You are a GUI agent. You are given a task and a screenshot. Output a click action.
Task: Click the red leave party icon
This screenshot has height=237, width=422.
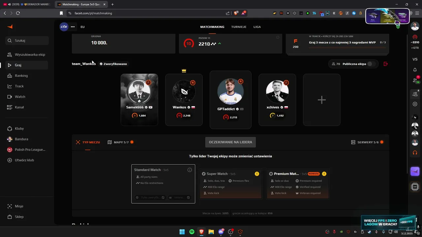pyautogui.click(x=386, y=64)
